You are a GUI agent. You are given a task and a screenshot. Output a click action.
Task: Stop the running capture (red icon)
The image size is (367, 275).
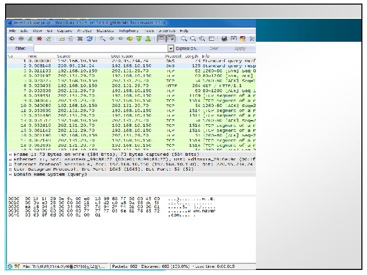pos(39,39)
